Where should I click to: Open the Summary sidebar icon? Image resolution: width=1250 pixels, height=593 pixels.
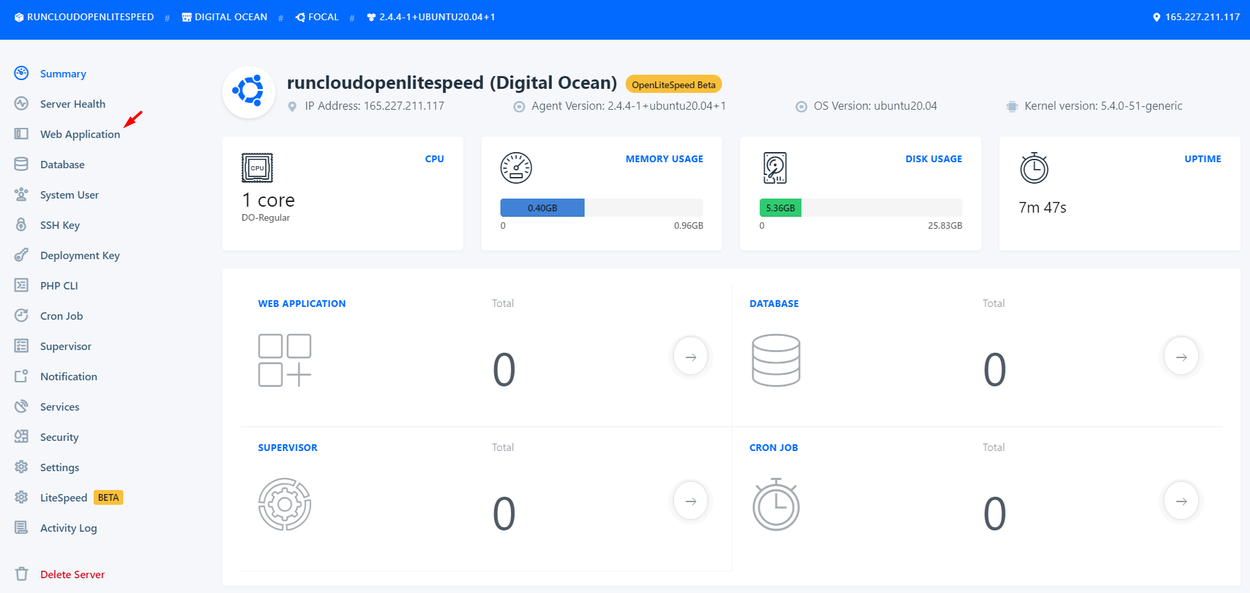(22, 73)
